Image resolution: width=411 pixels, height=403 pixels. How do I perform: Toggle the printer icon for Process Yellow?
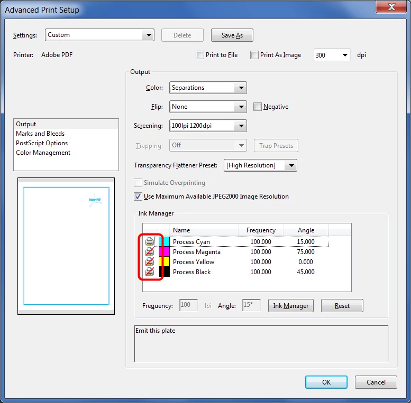[x=149, y=261]
